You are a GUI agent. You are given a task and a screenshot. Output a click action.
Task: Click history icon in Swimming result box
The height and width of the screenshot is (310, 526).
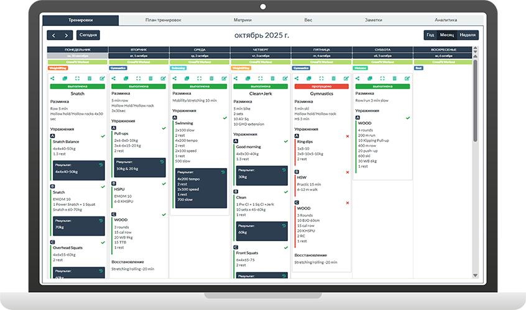pyautogui.click(x=222, y=172)
